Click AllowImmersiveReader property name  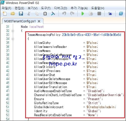click(x=50, y=47)
